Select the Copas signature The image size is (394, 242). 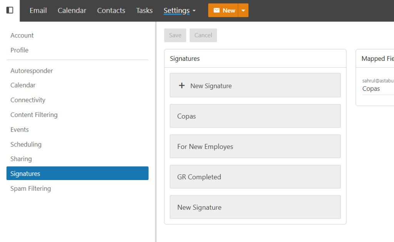pyautogui.click(x=255, y=116)
